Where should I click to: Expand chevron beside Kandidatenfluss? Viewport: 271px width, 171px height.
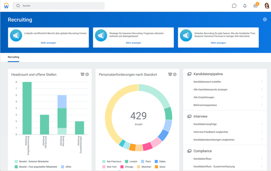[x=262, y=158]
